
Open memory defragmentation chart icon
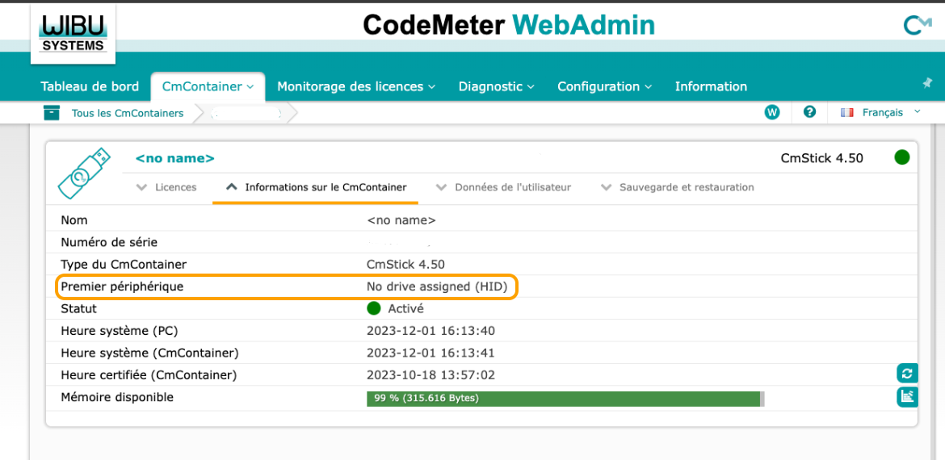907,396
